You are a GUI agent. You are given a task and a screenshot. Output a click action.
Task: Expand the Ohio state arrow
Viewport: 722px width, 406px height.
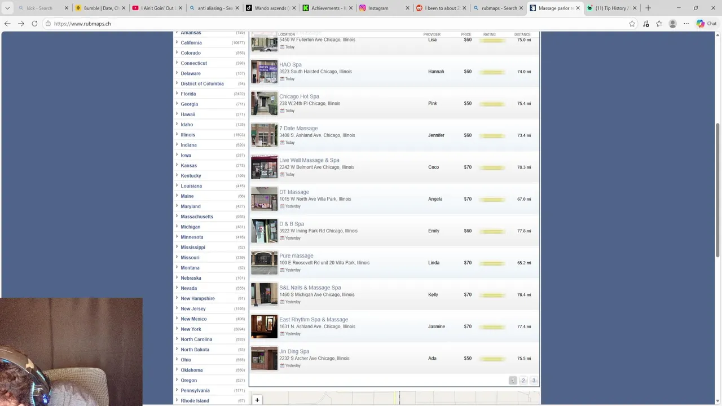tap(177, 359)
